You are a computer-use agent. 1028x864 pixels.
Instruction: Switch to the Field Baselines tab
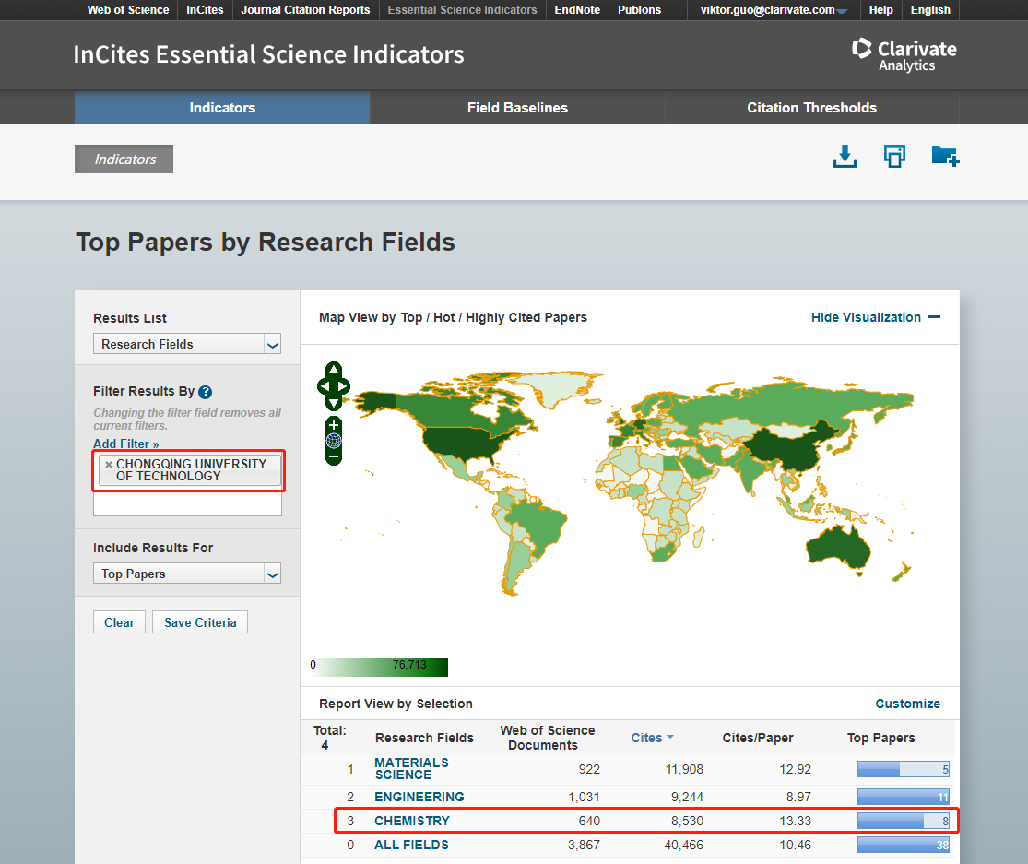coord(517,108)
